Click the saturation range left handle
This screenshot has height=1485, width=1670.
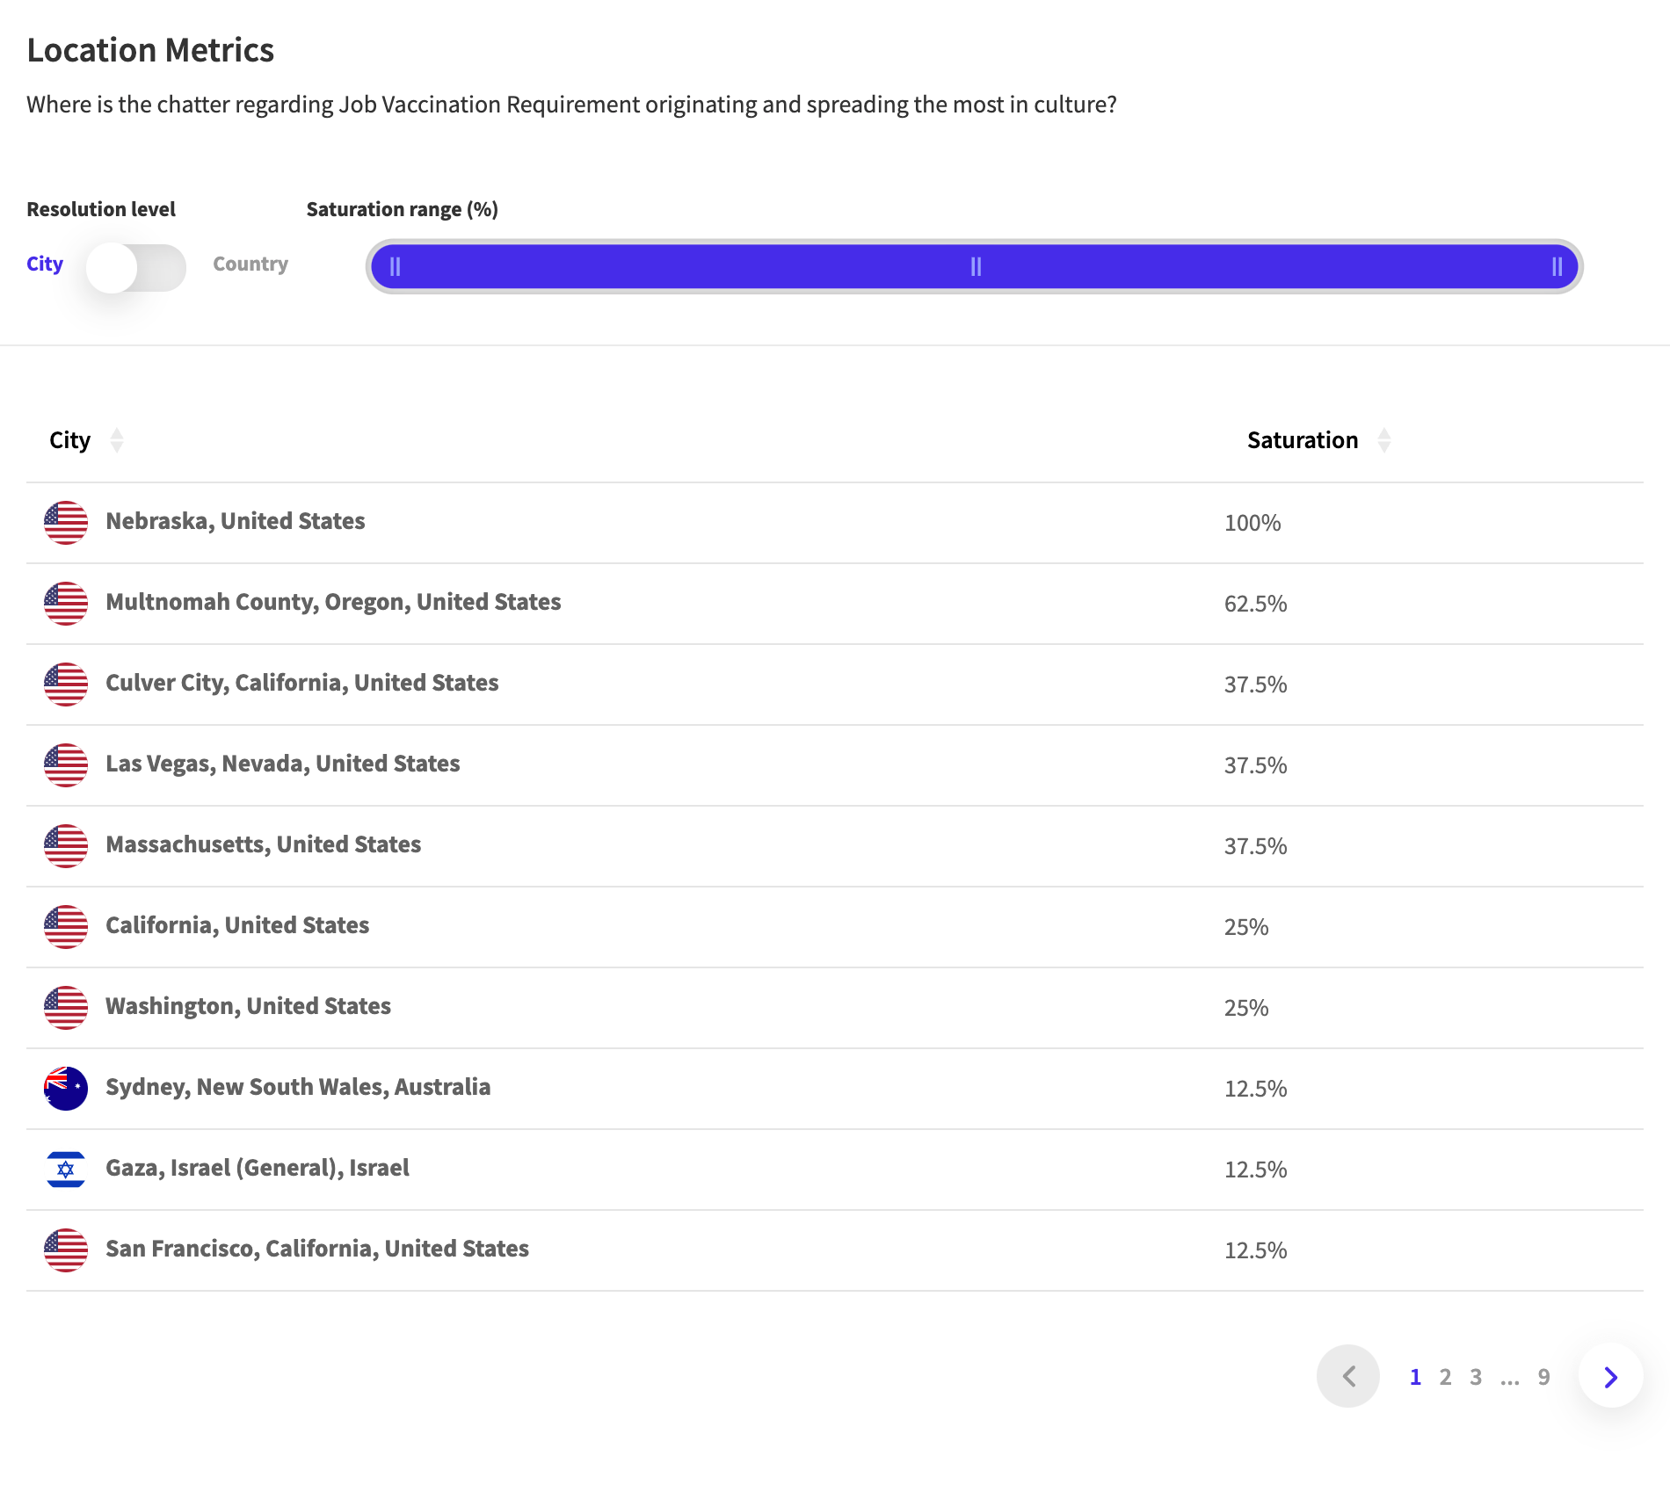[x=396, y=266]
